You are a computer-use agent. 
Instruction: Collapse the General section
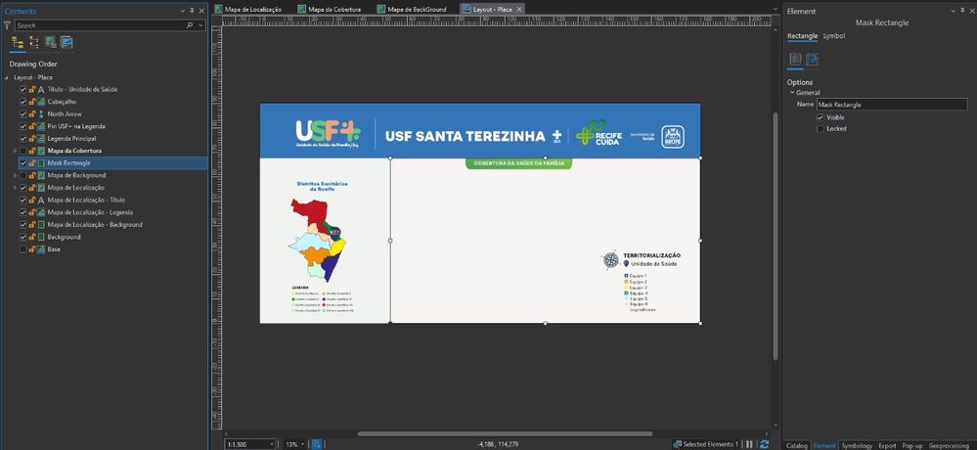tap(792, 93)
